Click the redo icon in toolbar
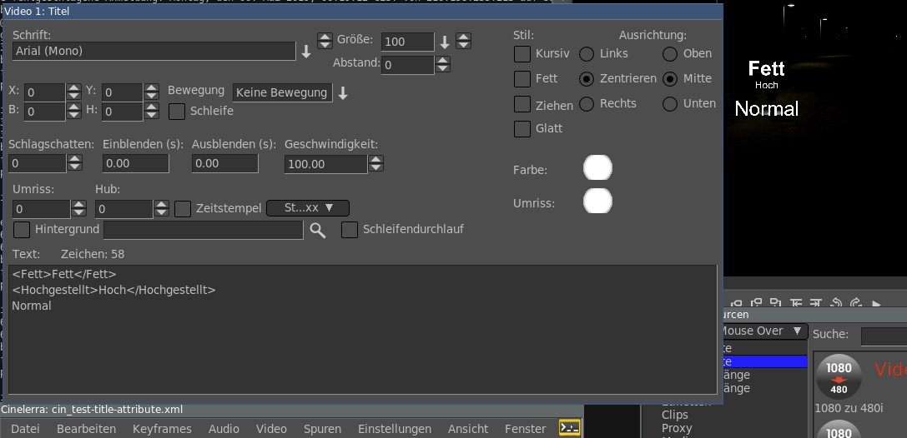This screenshot has width=907, height=438. pos(856,304)
